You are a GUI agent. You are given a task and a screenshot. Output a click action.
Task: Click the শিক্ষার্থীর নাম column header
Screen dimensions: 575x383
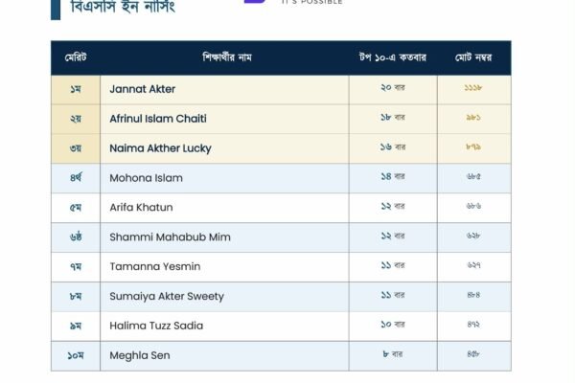tap(227, 57)
